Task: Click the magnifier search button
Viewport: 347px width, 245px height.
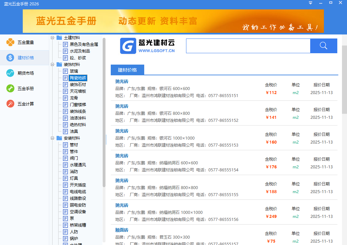Action: click(323, 46)
